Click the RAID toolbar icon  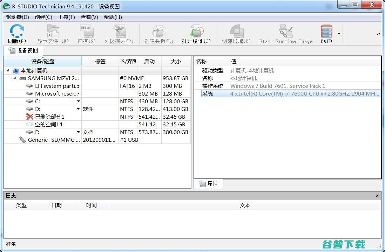[x=326, y=31]
